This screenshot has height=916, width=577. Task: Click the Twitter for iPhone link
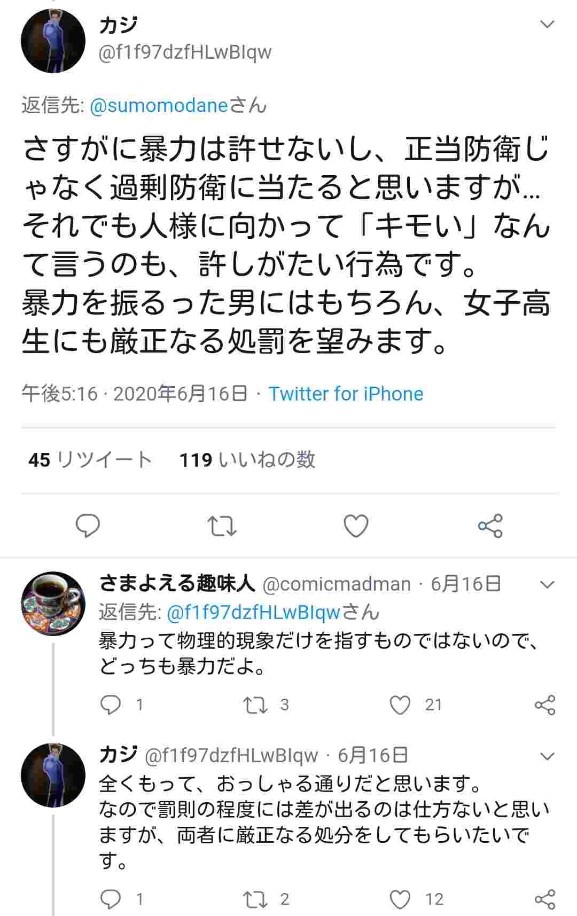346,394
